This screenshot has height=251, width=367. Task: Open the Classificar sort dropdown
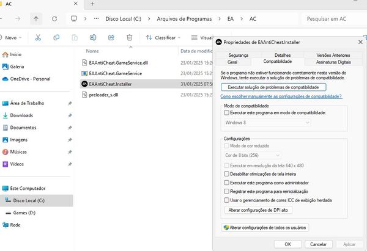(x=163, y=38)
